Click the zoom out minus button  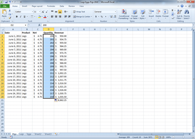174,137
